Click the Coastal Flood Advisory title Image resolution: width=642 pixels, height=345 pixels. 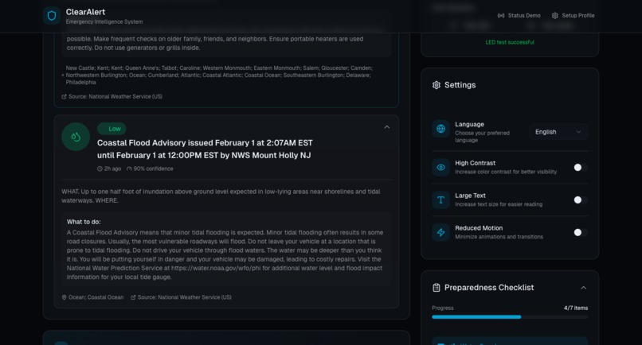205,149
